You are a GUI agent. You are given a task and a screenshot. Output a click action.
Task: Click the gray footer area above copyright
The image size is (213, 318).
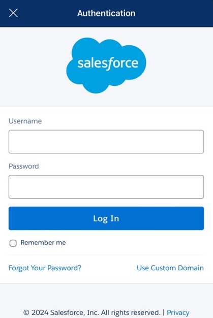pyautogui.click(x=106, y=295)
